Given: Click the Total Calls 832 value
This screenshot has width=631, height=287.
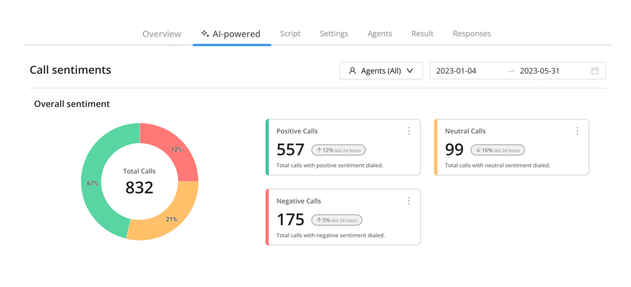Looking at the screenshot, I should coord(139,187).
